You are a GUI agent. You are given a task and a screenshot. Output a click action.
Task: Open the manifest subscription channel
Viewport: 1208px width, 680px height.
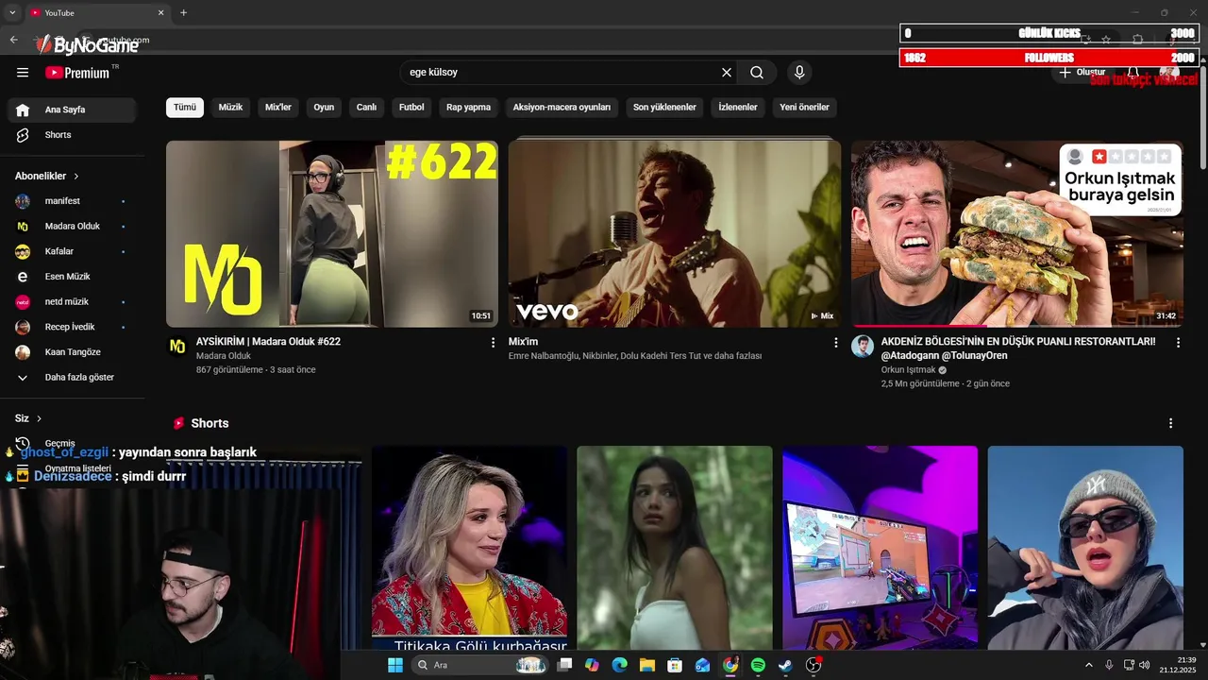coord(72,201)
